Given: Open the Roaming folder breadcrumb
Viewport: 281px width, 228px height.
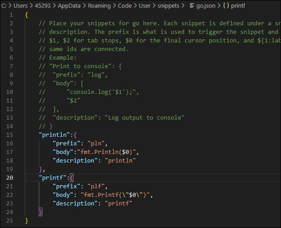Looking at the screenshot, I should point(99,6).
